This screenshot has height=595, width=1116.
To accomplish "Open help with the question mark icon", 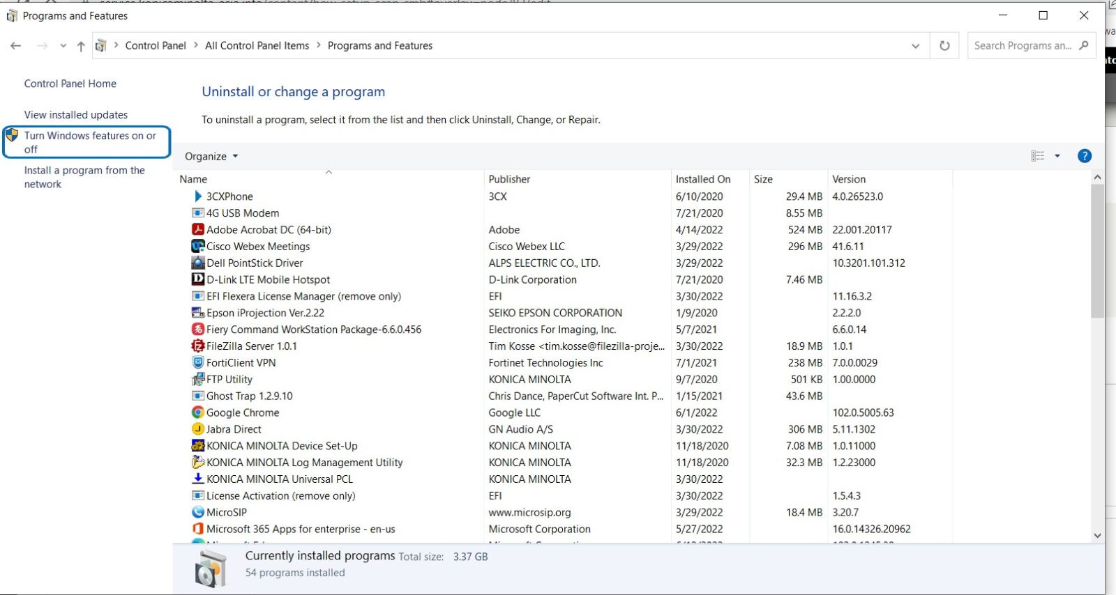I will click(1084, 156).
